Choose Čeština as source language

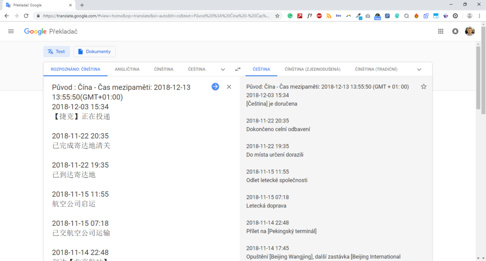coord(196,69)
